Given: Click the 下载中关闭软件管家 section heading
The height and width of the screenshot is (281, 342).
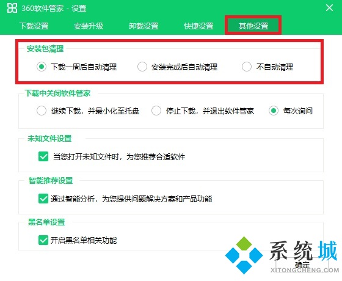Looking at the screenshot, I should coord(57,93).
